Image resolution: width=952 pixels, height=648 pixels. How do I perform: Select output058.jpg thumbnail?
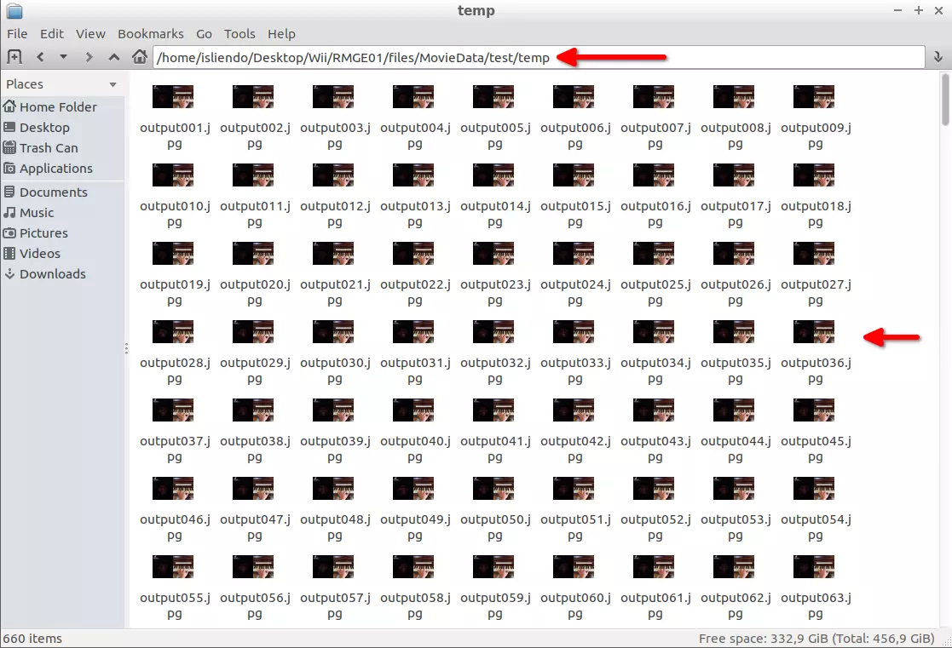pos(413,566)
